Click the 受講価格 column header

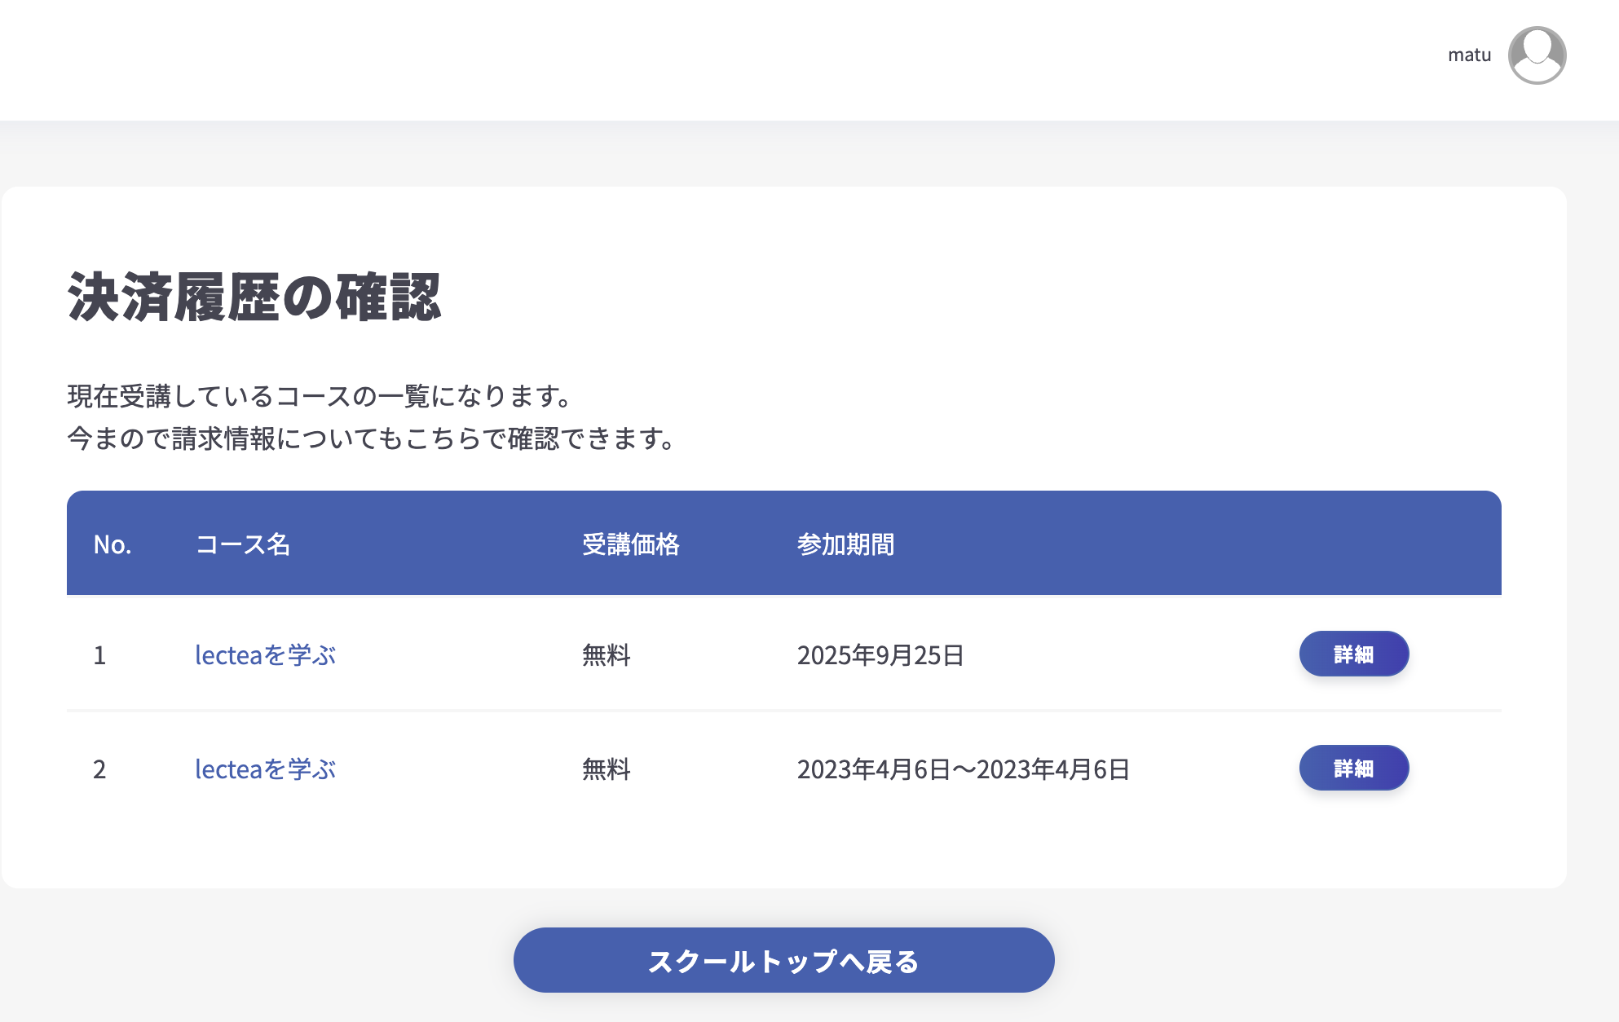632,544
